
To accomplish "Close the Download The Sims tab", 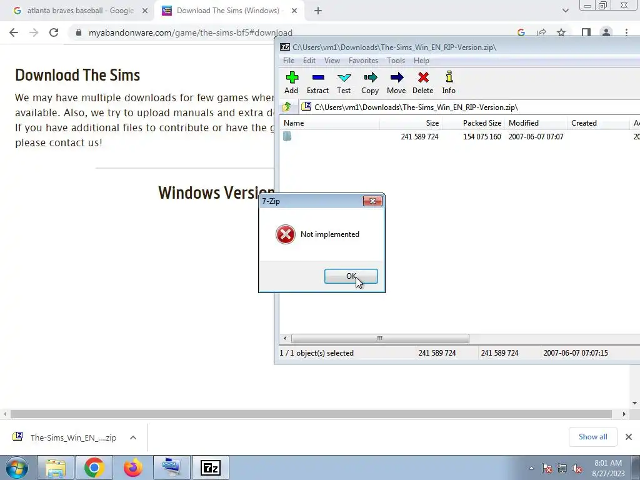I will click(x=294, y=11).
